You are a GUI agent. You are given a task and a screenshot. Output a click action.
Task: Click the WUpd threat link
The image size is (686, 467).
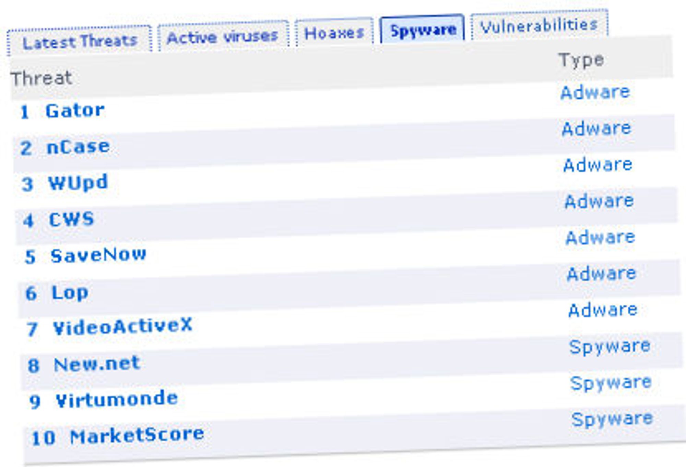[x=78, y=182]
